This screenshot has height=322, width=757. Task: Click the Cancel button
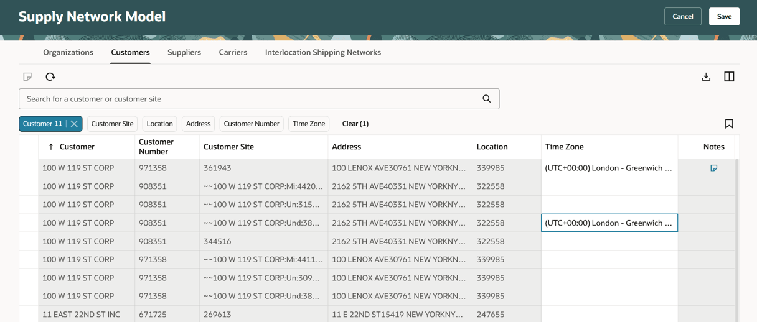coord(682,16)
